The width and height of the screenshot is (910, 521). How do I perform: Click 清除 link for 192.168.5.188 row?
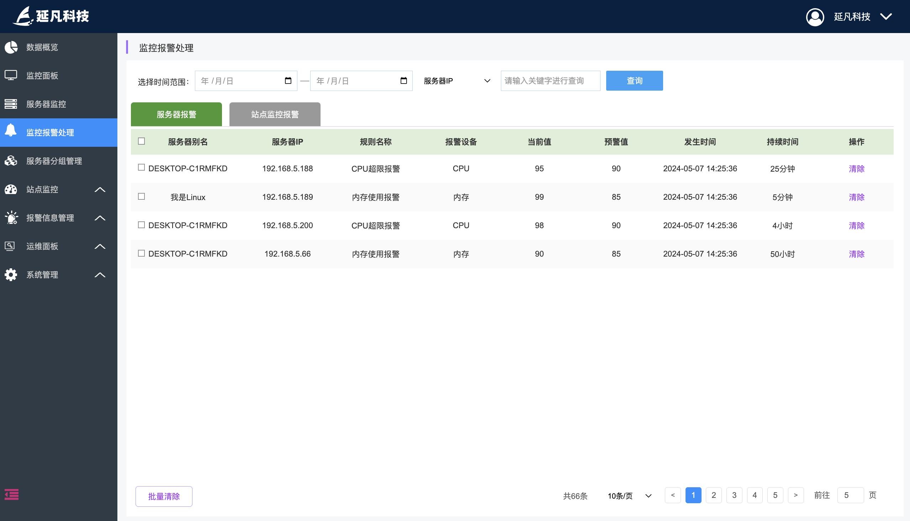click(x=856, y=168)
